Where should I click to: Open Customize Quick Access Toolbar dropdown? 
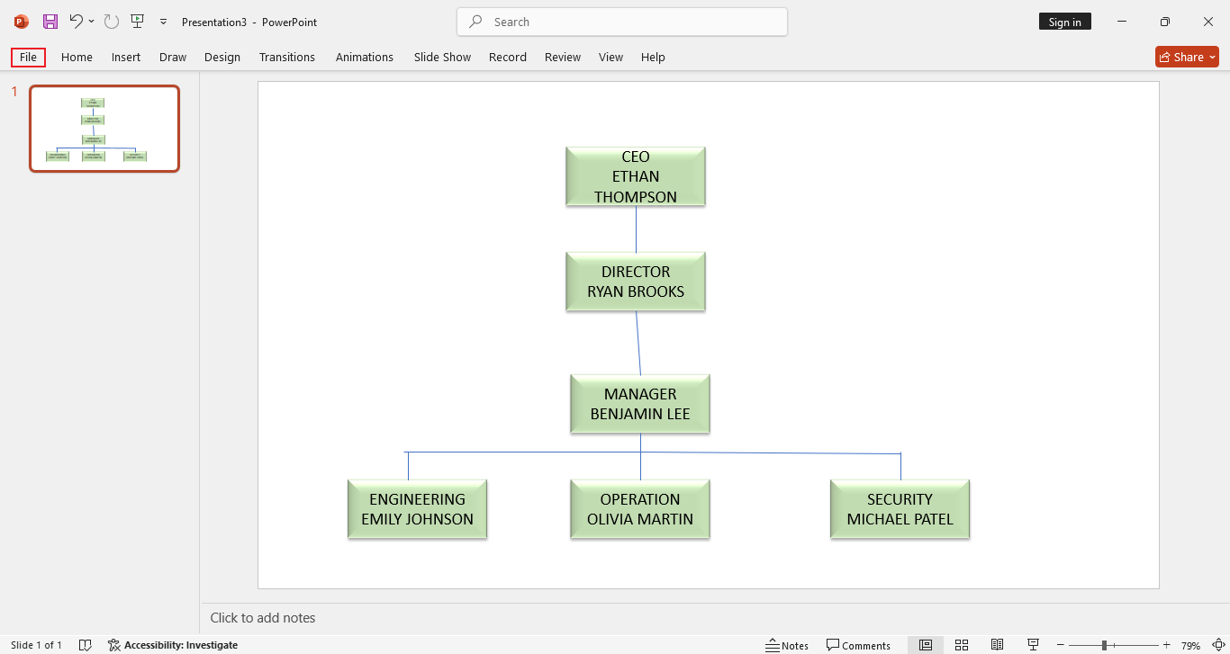(163, 22)
